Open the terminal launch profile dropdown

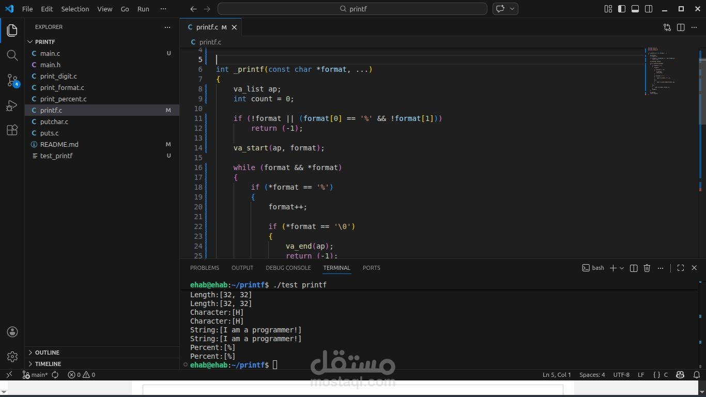[x=622, y=268]
